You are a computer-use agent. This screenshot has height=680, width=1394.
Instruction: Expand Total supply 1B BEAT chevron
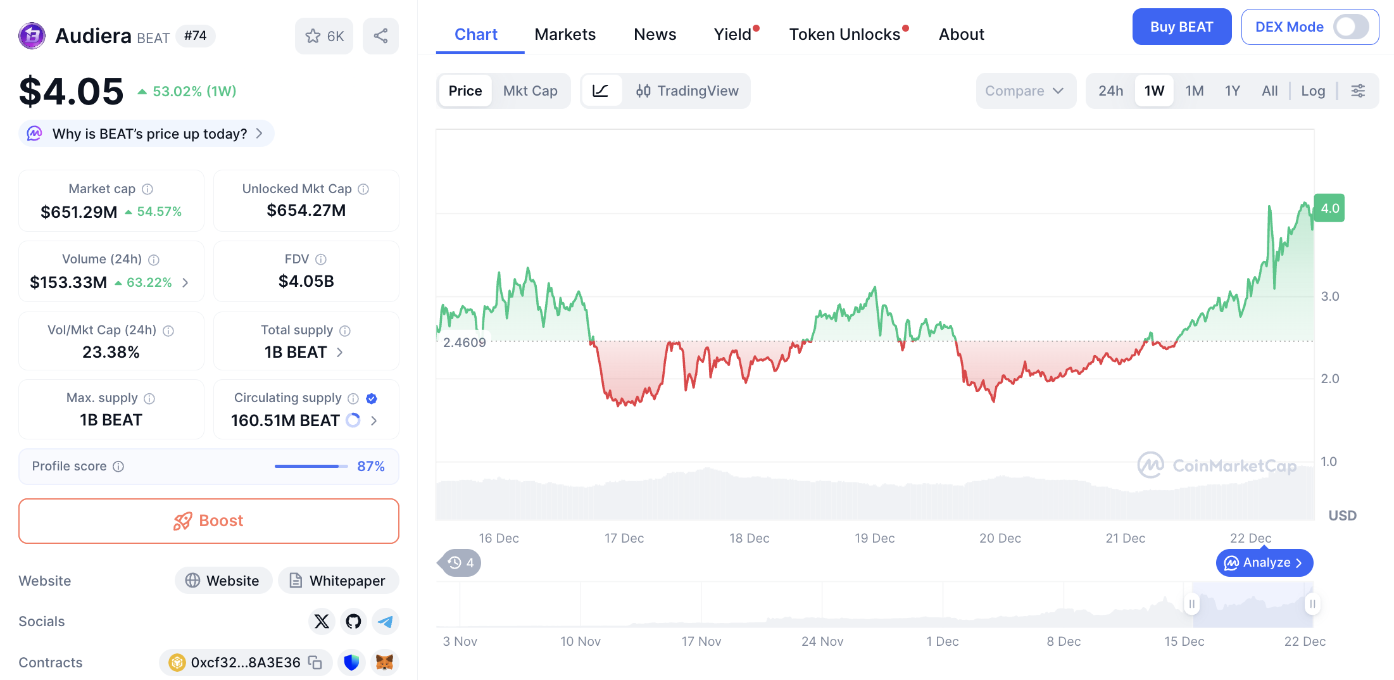340,353
